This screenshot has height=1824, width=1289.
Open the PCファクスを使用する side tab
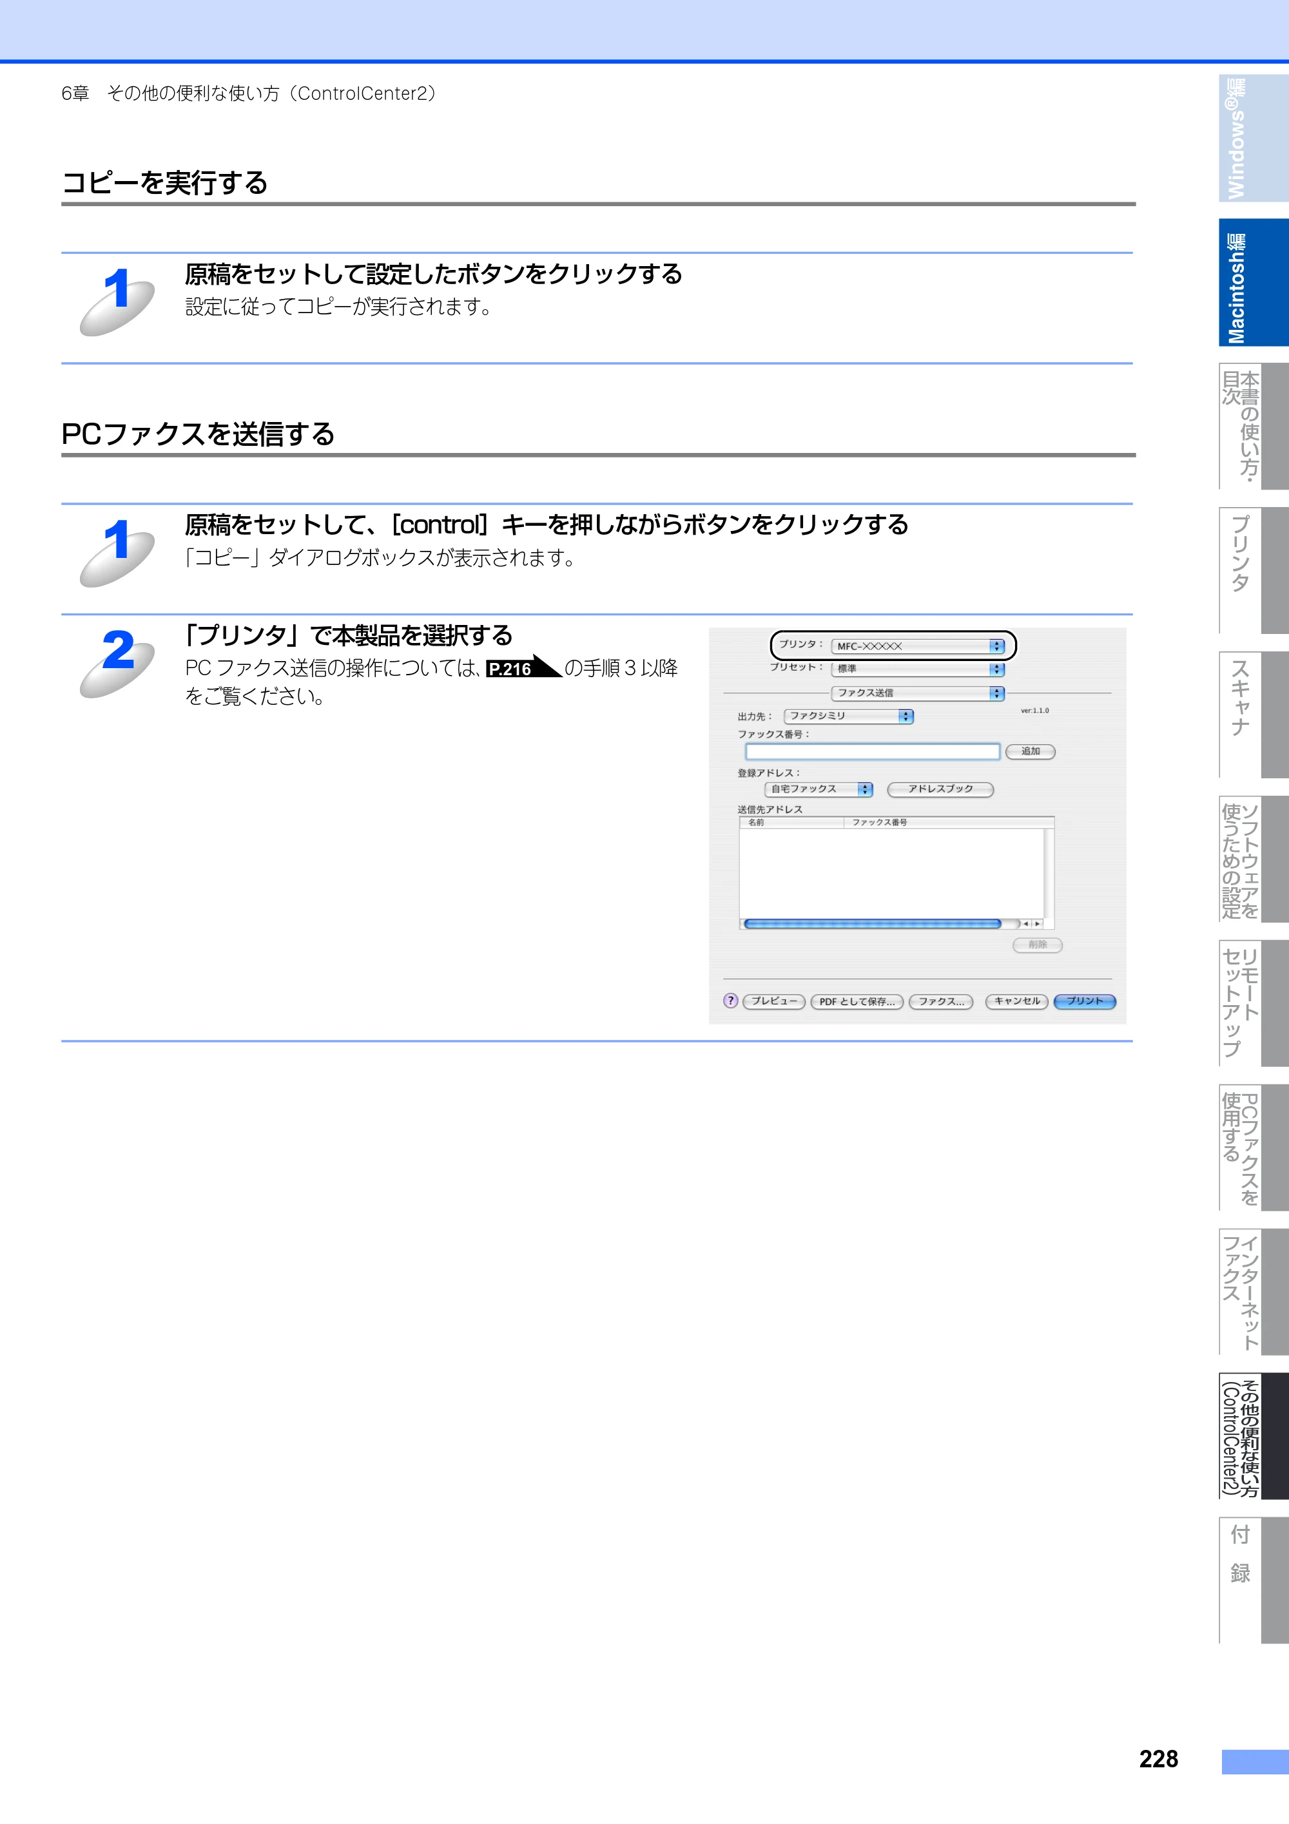[1254, 1147]
